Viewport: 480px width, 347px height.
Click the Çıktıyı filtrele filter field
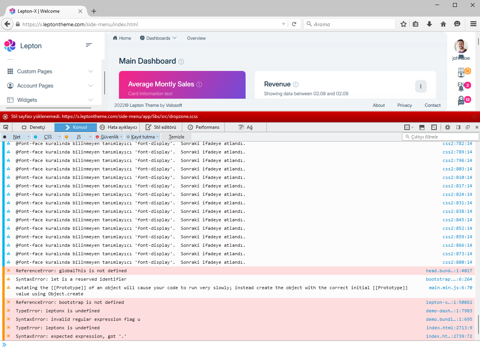click(x=442, y=137)
